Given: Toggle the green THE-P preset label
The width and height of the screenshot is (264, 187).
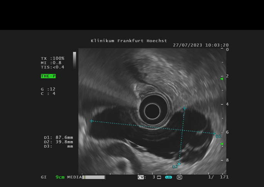Looking at the screenshot, I should [x=48, y=76].
